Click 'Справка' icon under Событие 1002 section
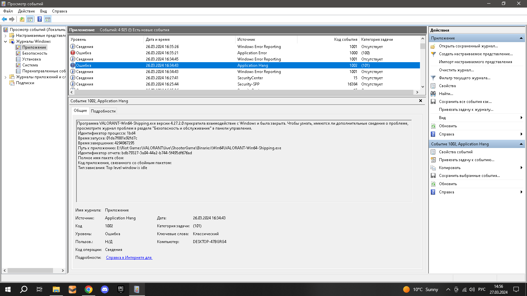The image size is (527, 296). [x=433, y=192]
